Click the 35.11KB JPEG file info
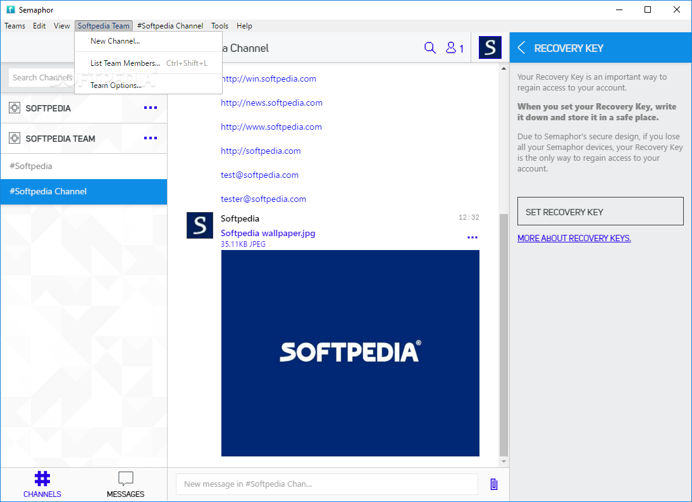This screenshot has width=692, height=502. click(x=243, y=244)
